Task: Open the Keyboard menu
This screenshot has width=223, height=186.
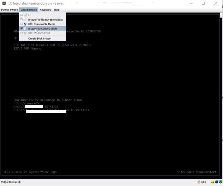Action: 45,10
